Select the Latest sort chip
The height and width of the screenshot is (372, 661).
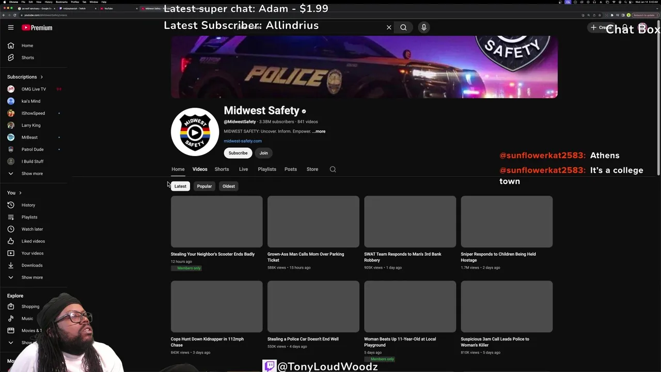pos(180,186)
